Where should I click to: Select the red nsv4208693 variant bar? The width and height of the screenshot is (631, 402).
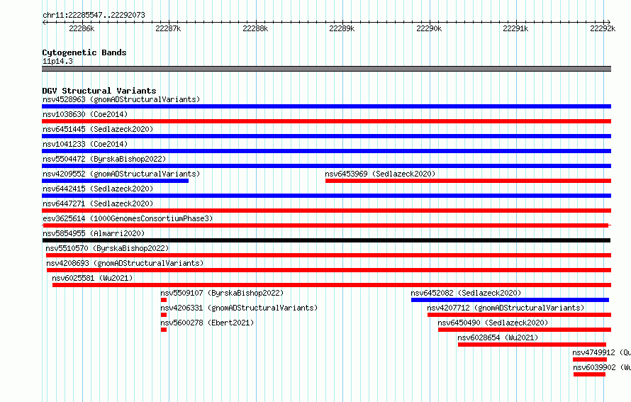point(329,270)
